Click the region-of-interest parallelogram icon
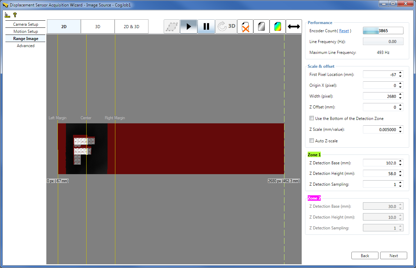416x268 pixels. point(172,26)
